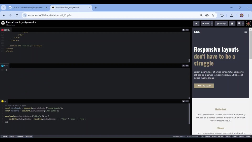Go forward in browser history
Screen dimensions: 252x142
pyautogui.click(x=10, y=15)
